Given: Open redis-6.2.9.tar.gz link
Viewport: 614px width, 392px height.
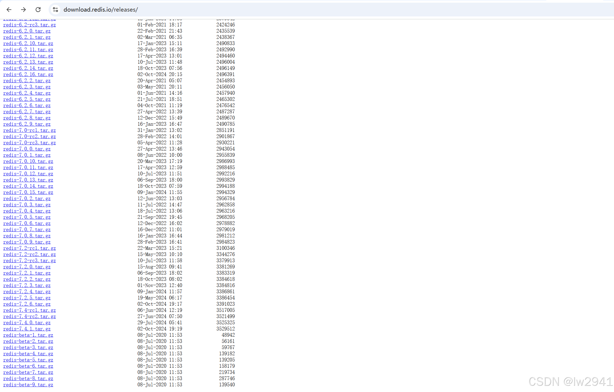Looking at the screenshot, I should tap(27, 124).
